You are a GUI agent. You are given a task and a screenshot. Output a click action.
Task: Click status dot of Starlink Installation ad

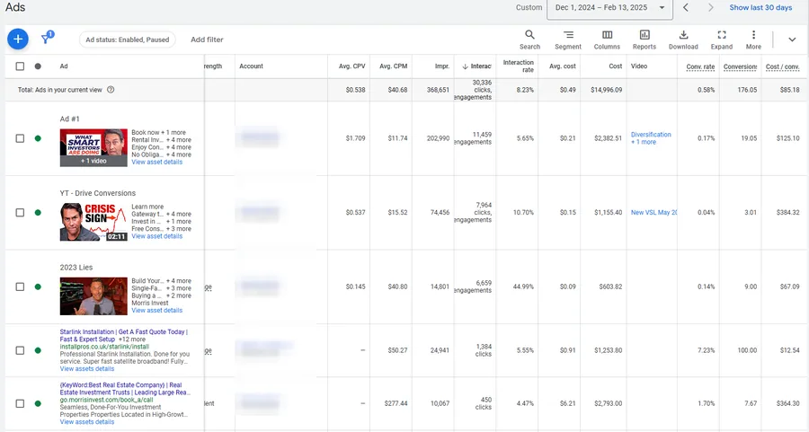point(38,350)
